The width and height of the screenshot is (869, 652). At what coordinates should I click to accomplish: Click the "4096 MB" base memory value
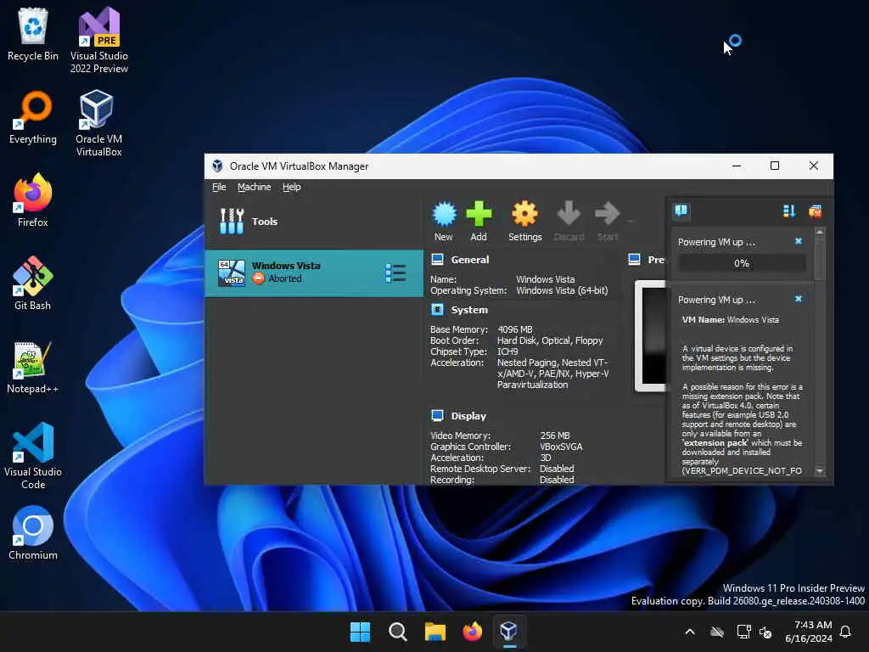tap(515, 329)
